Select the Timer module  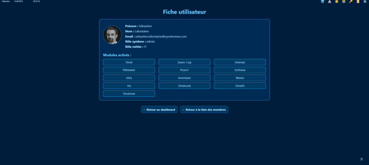[x=129, y=62]
